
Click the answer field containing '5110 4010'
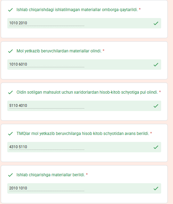point(84,106)
